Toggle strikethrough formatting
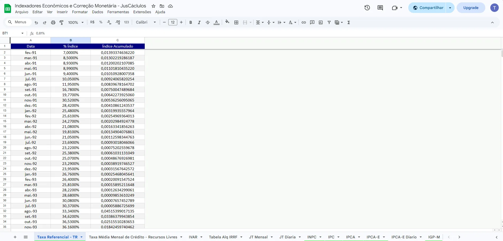Screen dimensions: 503x241 (208, 22)
